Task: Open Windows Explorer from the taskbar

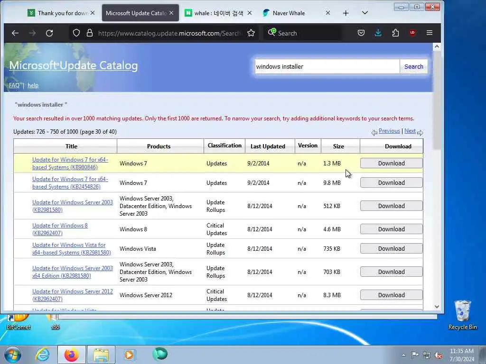Action: [101, 355]
